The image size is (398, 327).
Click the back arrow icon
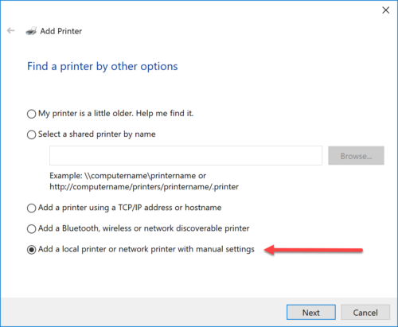click(x=10, y=31)
